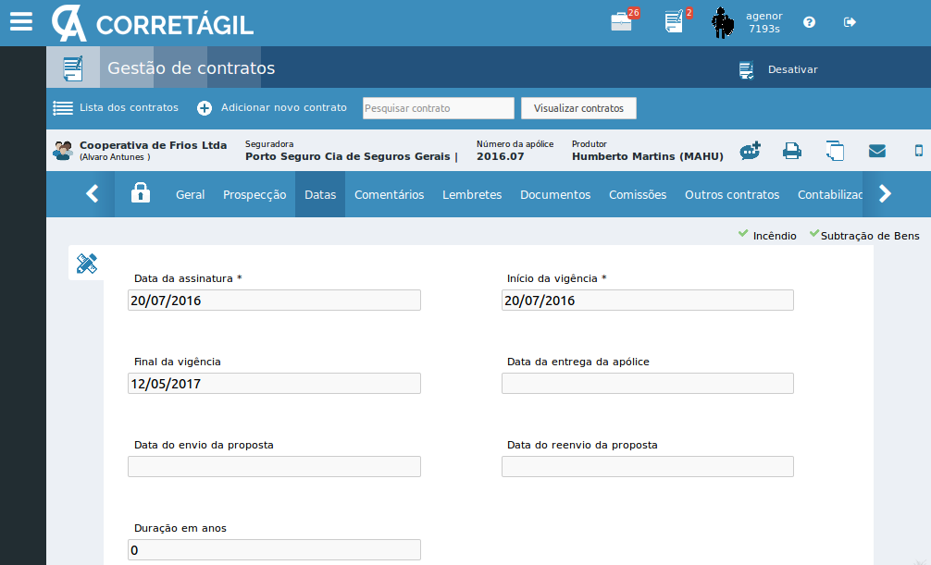931x565 pixels.
Task: Open the briefcase notifications with 26 badge
Action: (623, 22)
